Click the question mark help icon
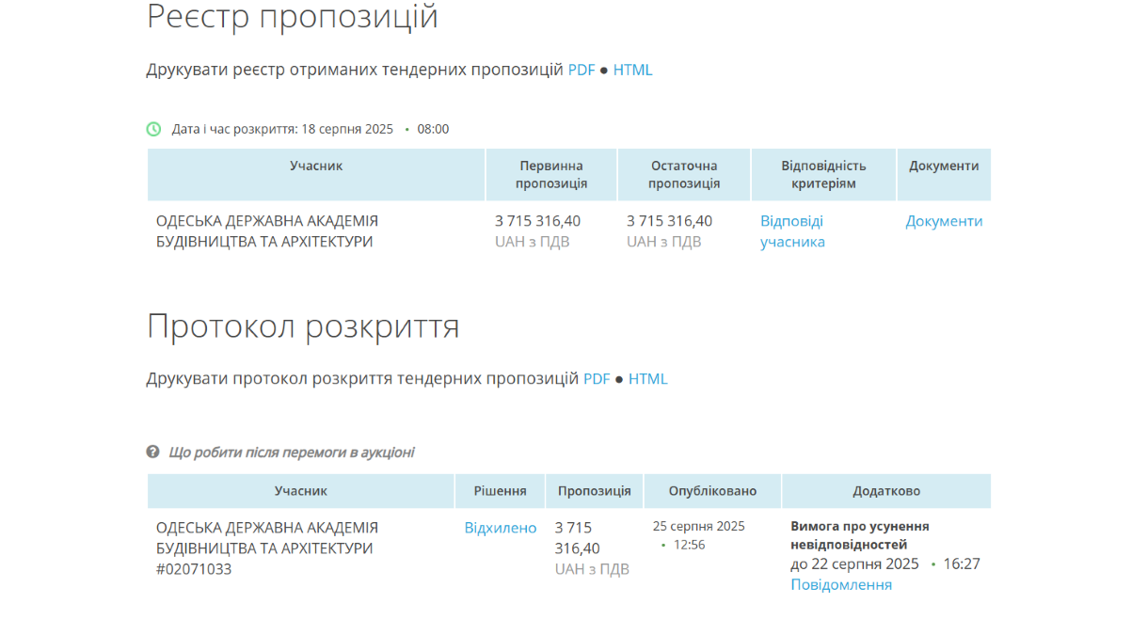The width and height of the screenshot is (1131, 635). pos(153,452)
